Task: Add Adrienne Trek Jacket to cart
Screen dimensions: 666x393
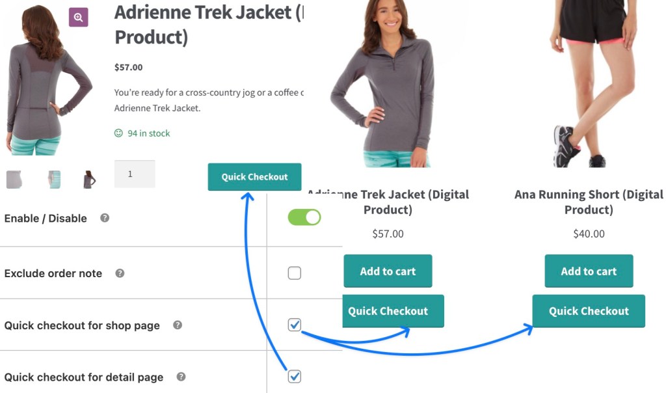Action: 388,271
